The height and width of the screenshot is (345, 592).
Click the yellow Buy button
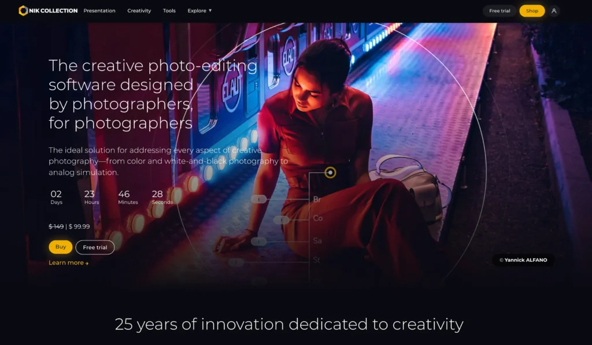pyautogui.click(x=60, y=247)
